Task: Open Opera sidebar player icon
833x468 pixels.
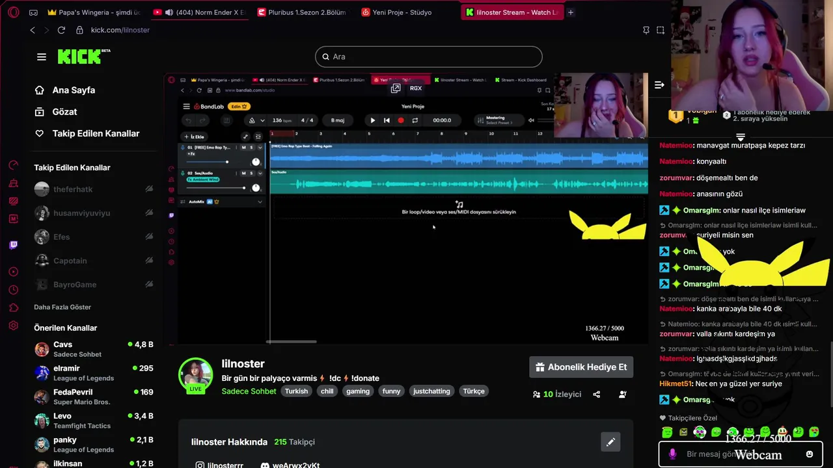Action: click(14, 271)
